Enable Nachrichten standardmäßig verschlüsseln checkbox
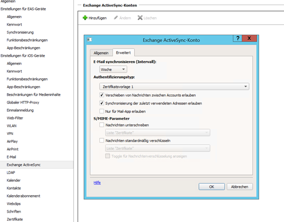Viewport: 284px width, 222px height. tap(101, 141)
